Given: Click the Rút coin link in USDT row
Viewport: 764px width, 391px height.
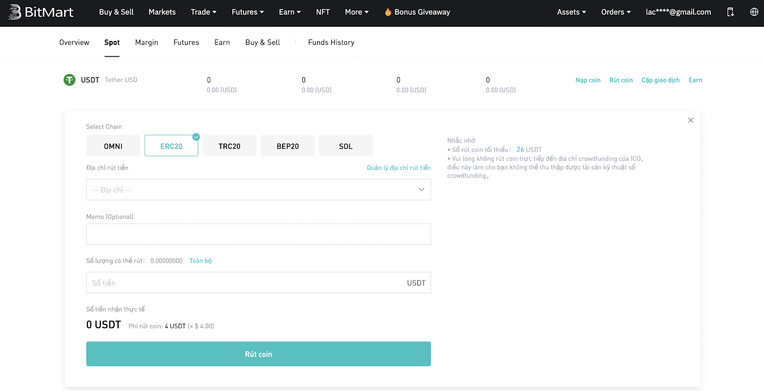Looking at the screenshot, I should [621, 80].
